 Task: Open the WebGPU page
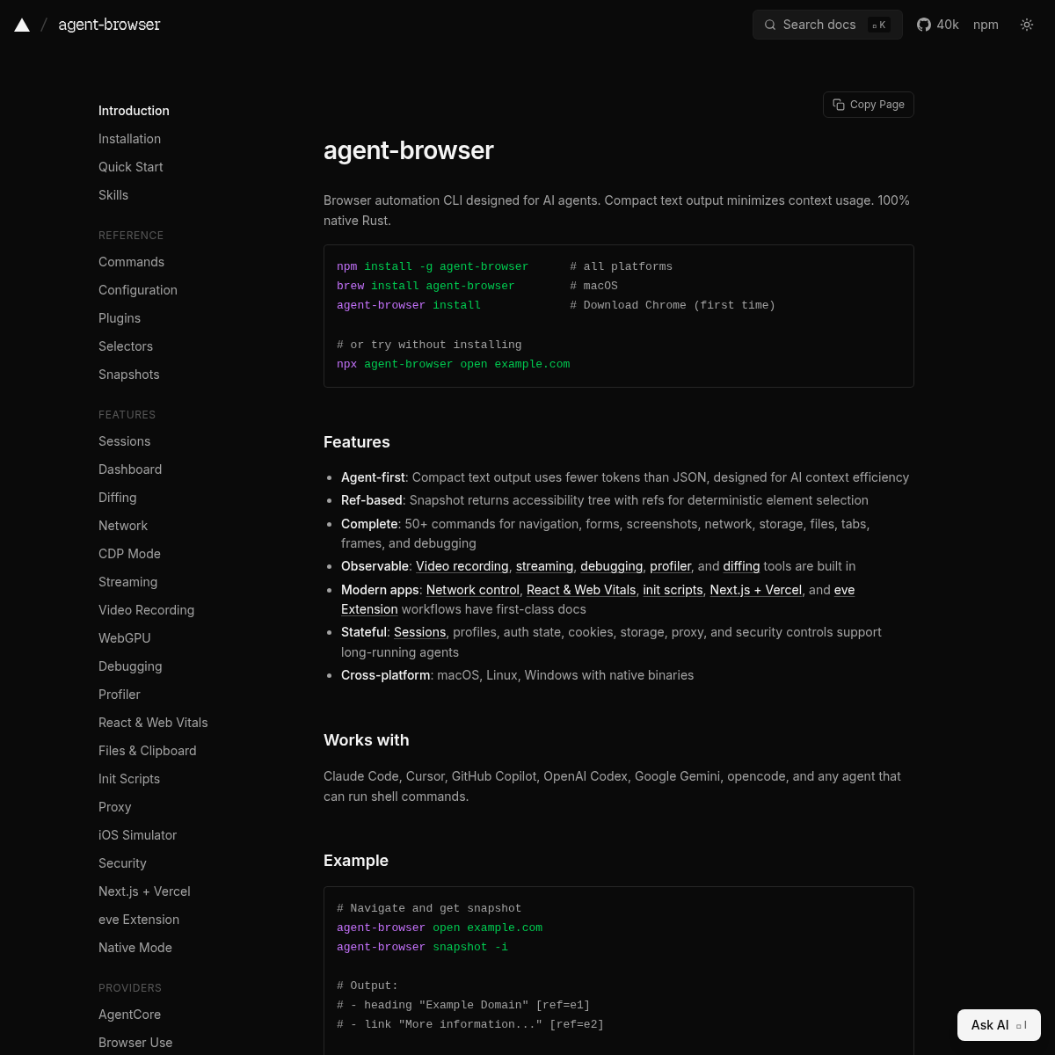(124, 638)
